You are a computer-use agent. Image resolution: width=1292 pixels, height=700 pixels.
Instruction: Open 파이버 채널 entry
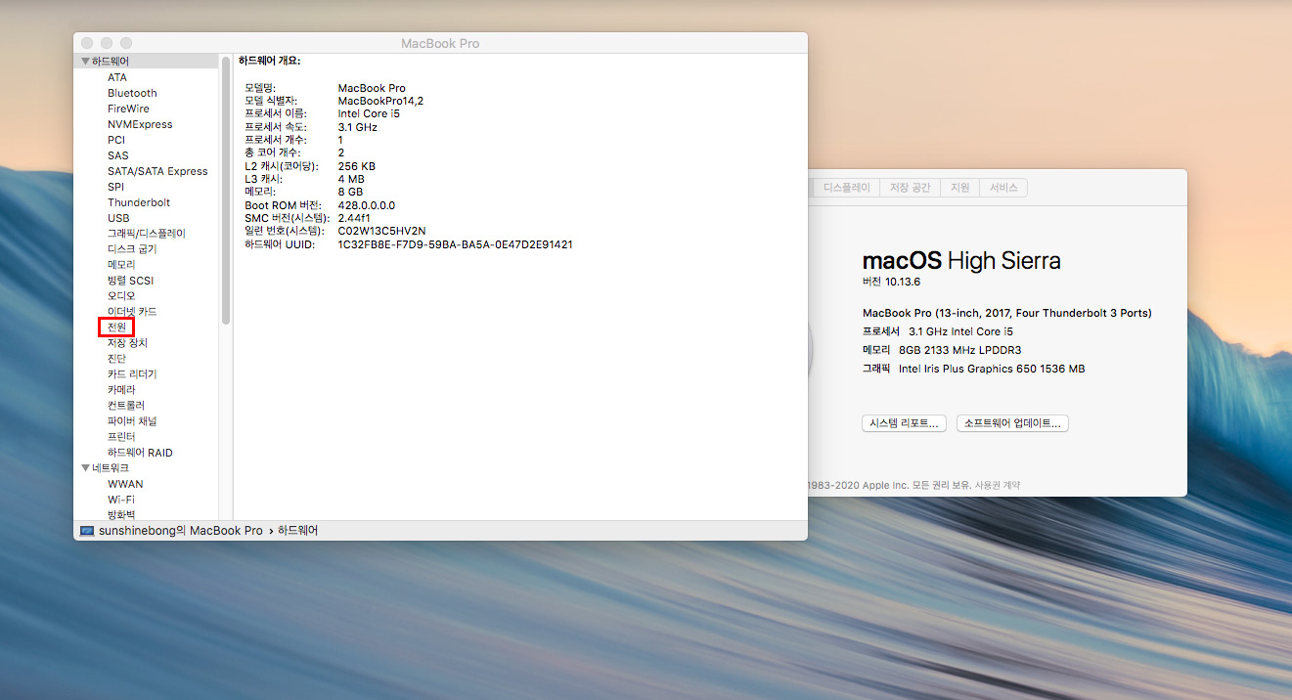point(132,421)
